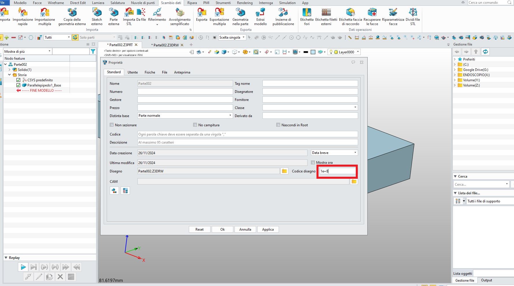Click the Numero input field
The width and height of the screenshot is (514, 286).
(185, 91)
